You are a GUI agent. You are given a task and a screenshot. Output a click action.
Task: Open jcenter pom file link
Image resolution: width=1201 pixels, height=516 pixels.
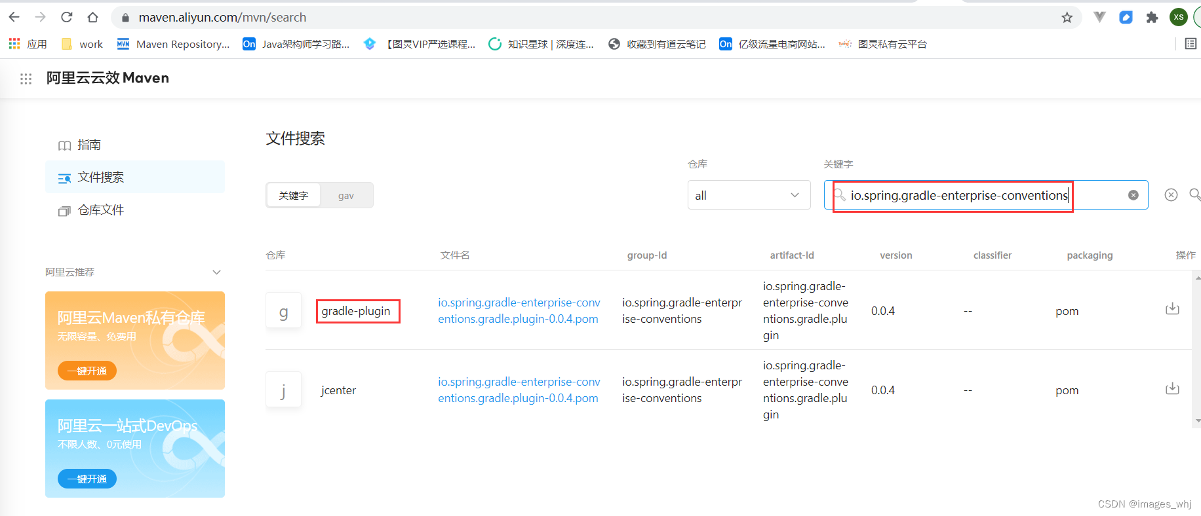[519, 390]
